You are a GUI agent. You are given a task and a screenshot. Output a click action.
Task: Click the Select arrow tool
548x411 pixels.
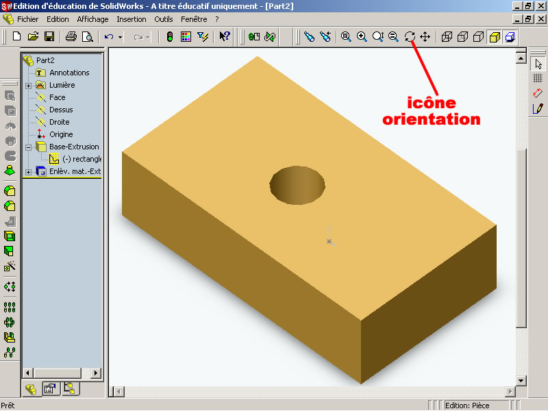click(x=538, y=64)
